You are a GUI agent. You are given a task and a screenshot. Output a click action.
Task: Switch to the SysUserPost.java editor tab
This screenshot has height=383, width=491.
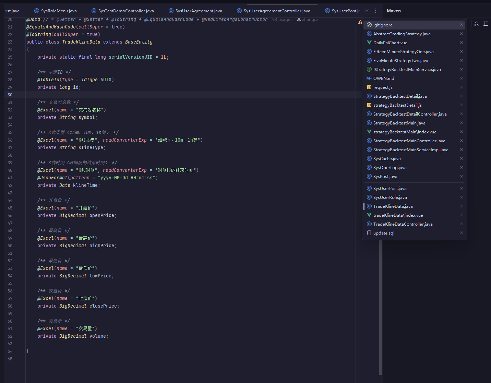(343, 11)
